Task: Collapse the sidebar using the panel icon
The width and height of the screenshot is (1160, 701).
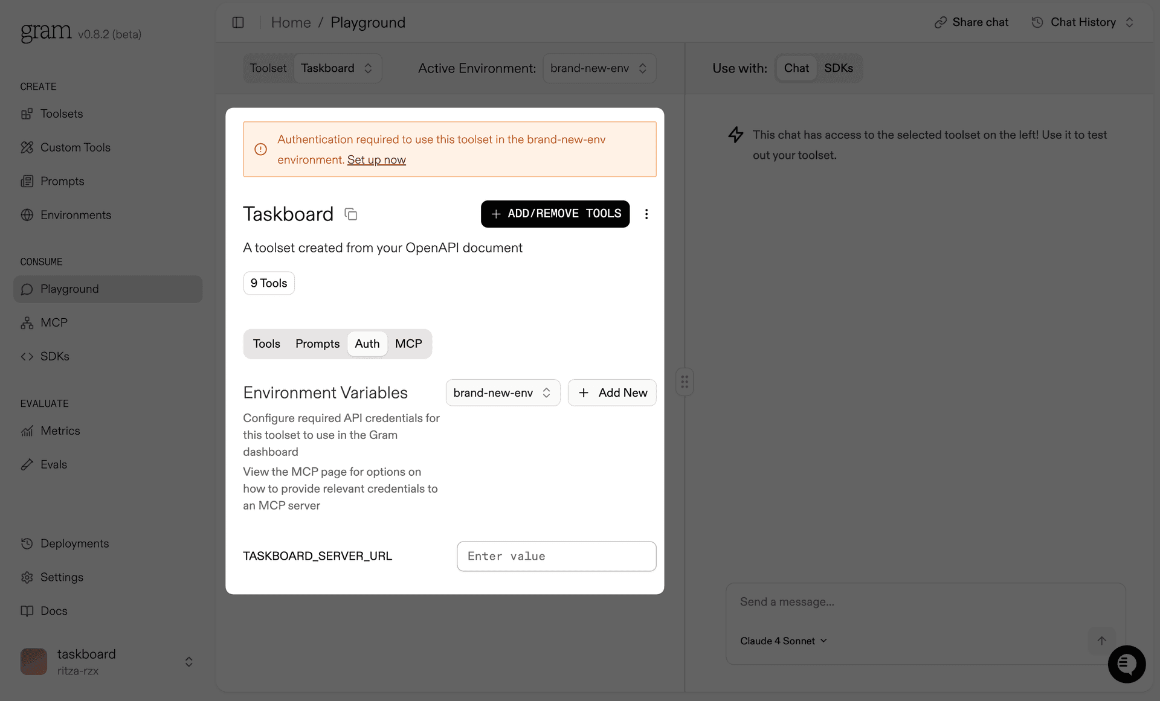Action: [x=238, y=22]
